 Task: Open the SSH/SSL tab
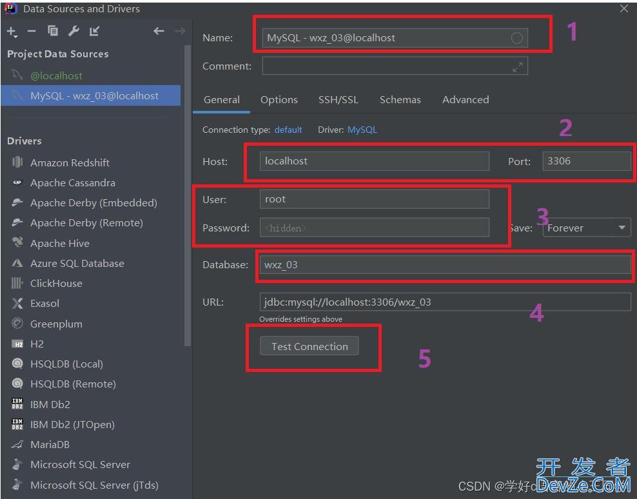[x=338, y=100]
